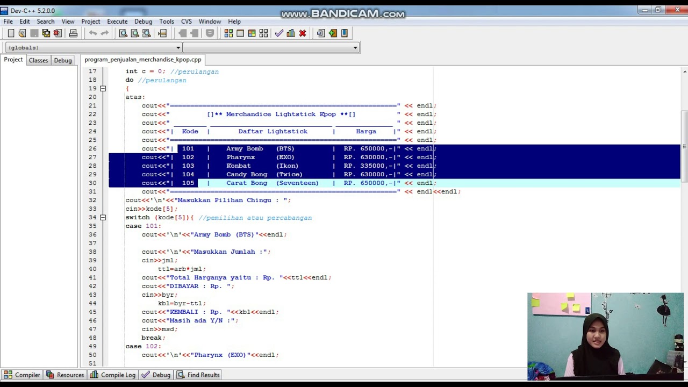Collapse the code fold at line 19
This screenshot has height=387, width=688.
[x=103, y=89]
